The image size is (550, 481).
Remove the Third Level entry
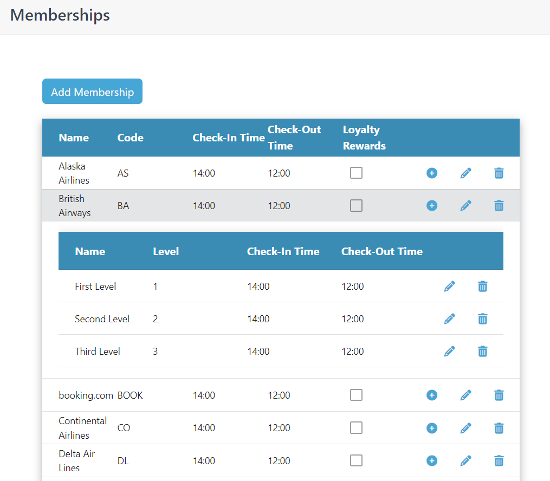(x=482, y=352)
